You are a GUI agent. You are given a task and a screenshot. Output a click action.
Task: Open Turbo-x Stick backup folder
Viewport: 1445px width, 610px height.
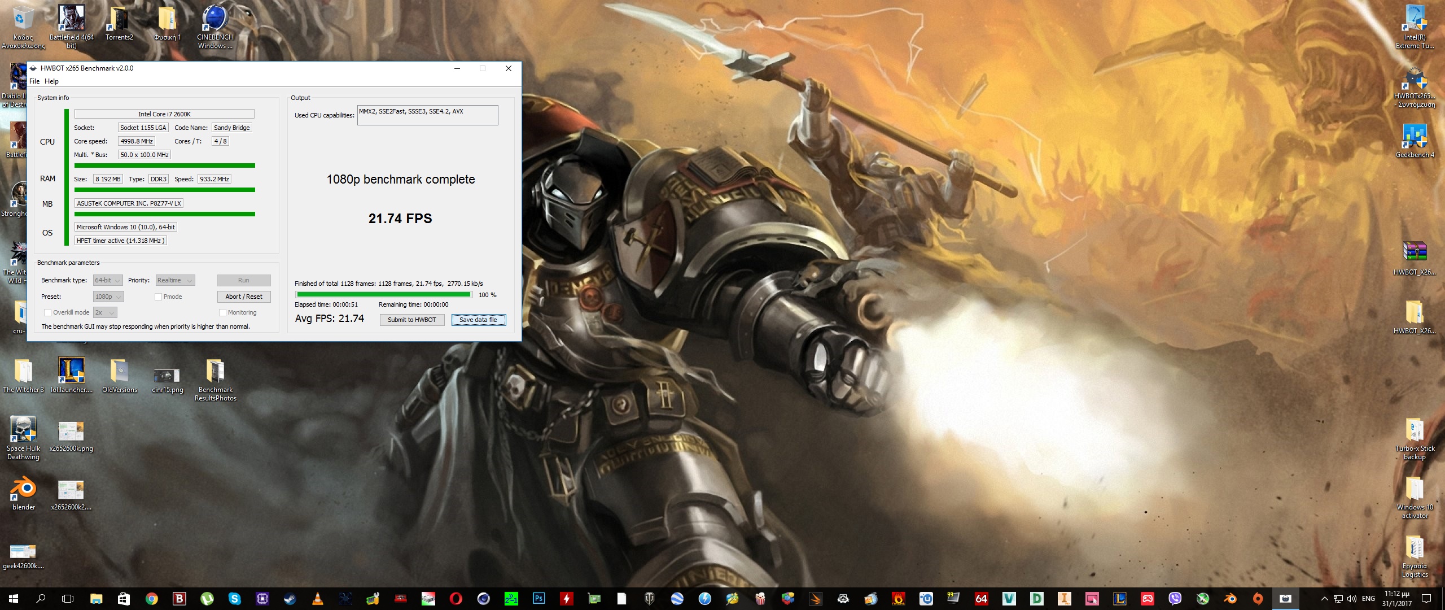coord(1415,438)
